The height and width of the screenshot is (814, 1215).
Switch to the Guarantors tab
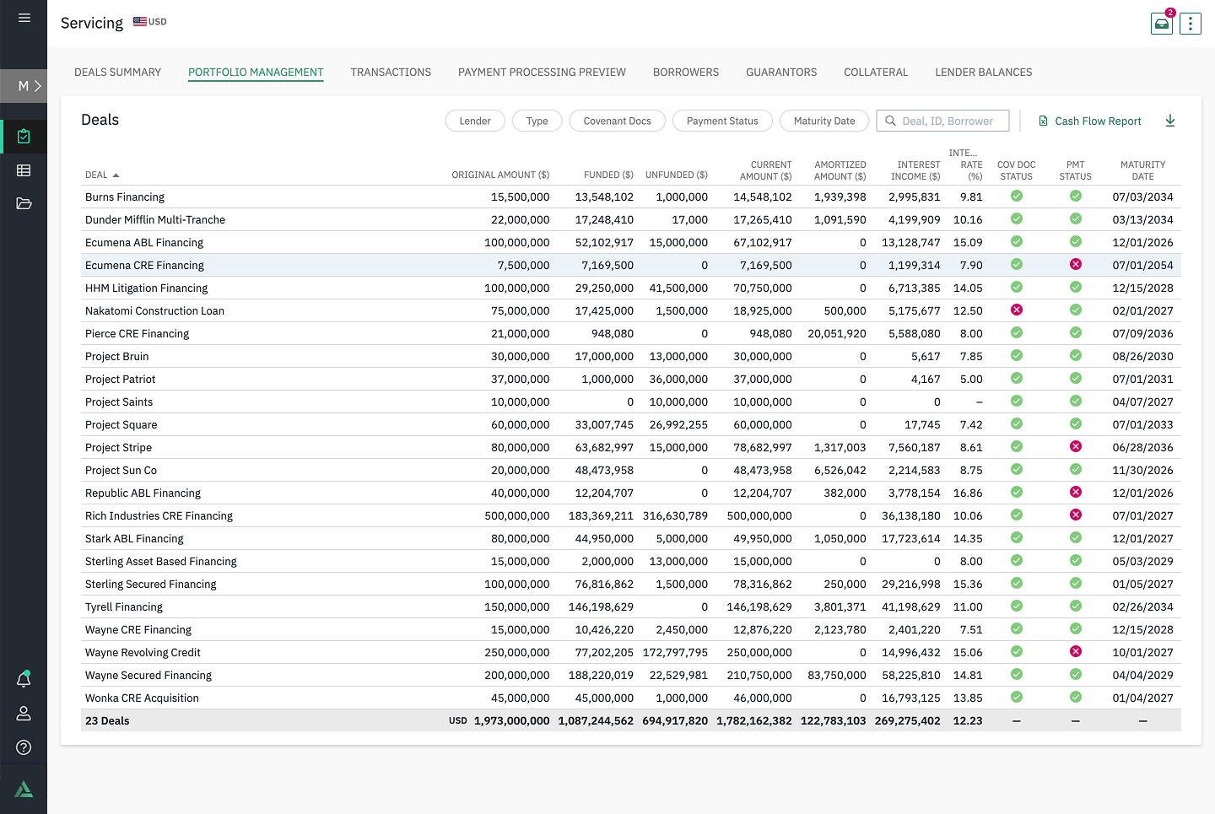coord(781,73)
